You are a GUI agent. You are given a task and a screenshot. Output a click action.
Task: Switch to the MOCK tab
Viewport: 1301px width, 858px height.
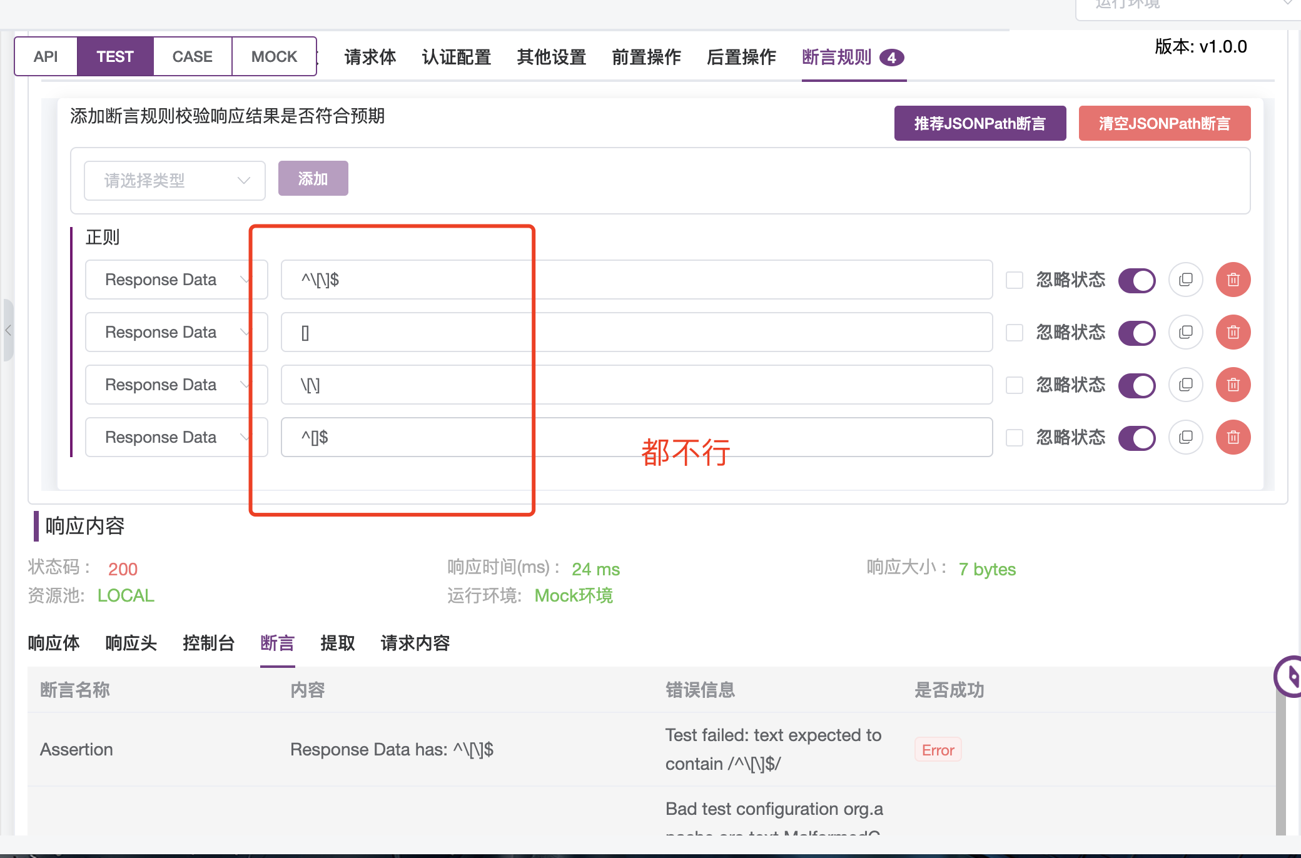click(x=274, y=56)
